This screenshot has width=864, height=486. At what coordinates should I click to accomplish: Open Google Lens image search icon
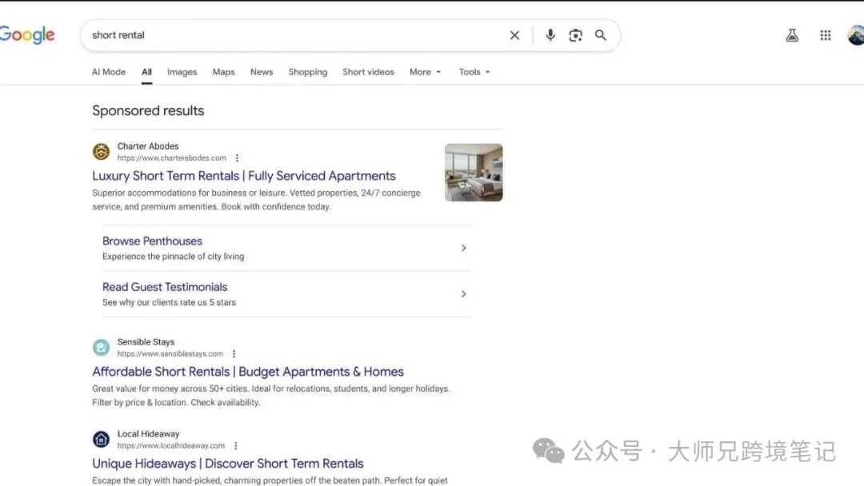(575, 35)
